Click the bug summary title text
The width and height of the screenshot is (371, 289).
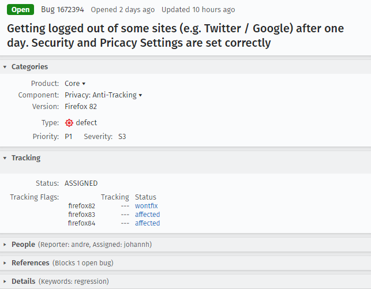(175, 35)
